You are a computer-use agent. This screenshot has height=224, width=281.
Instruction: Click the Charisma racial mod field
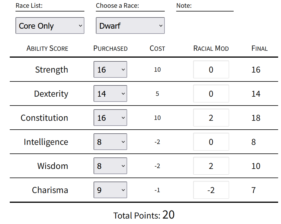[x=211, y=190]
